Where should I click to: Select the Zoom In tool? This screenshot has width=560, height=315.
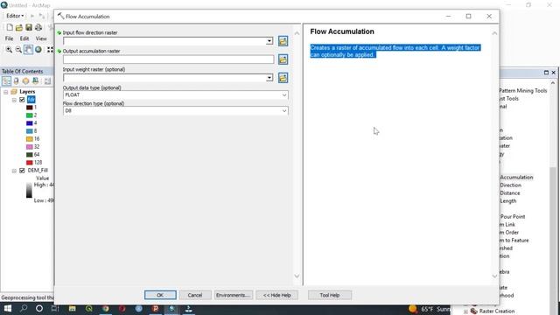click(x=9, y=50)
